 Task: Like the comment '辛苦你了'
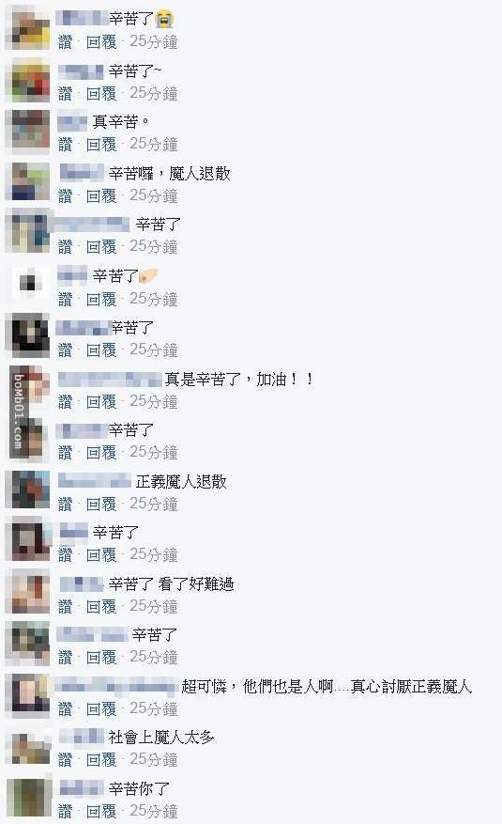65,811
